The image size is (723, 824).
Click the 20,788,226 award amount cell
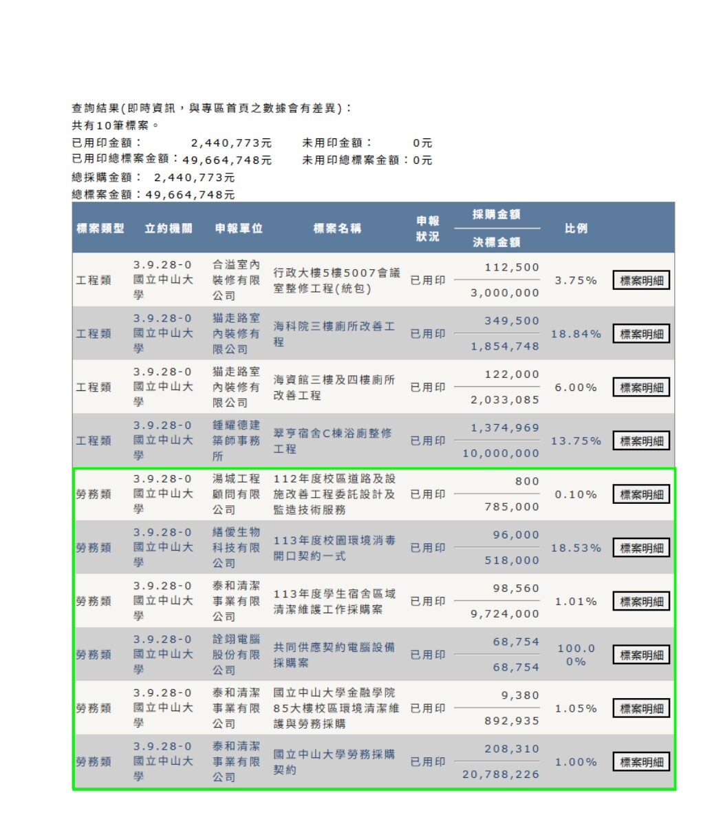[x=501, y=774]
